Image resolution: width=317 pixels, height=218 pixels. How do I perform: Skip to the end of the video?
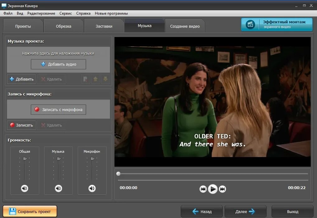pyautogui.click(x=222, y=189)
